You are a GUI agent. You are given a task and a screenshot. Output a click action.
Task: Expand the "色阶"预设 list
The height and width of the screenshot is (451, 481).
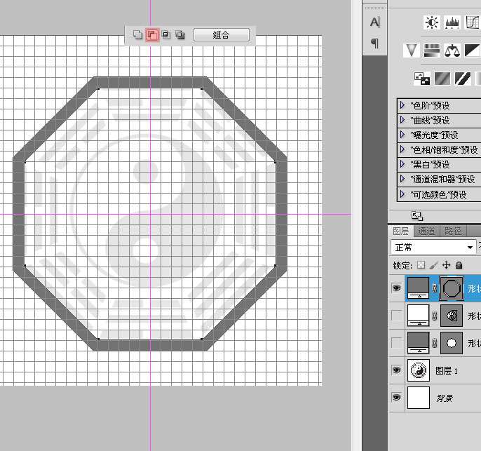(x=403, y=105)
